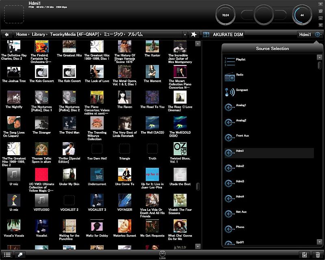Open The Look of Love album
Screen dimensions: 325x260
tap(97, 72)
